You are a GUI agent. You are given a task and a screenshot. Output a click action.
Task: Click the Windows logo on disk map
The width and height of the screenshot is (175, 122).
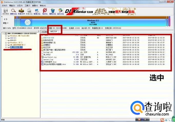pos(27,23)
